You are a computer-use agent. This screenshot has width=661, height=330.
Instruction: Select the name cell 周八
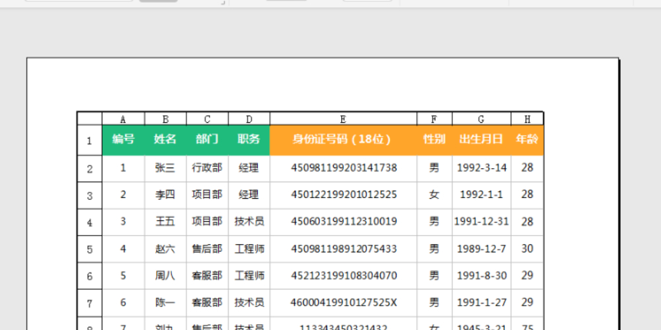click(x=165, y=276)
